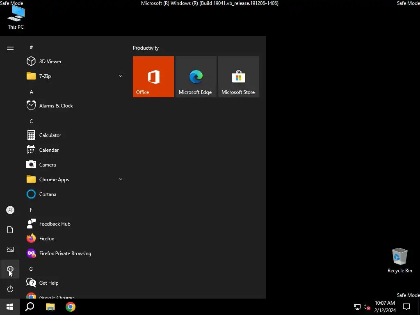Open the Microsoft Store tile
Image resolution: width=420 pixels, height=315 pixels.
239,77
